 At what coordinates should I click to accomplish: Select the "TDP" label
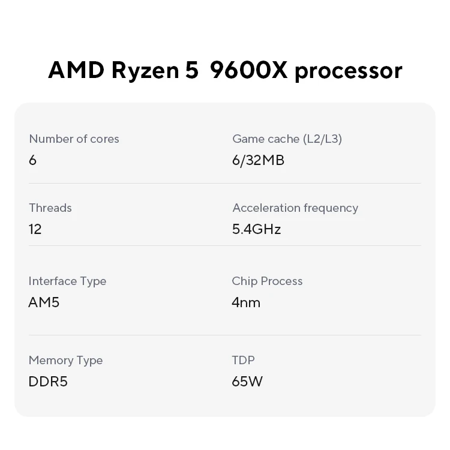243,360
